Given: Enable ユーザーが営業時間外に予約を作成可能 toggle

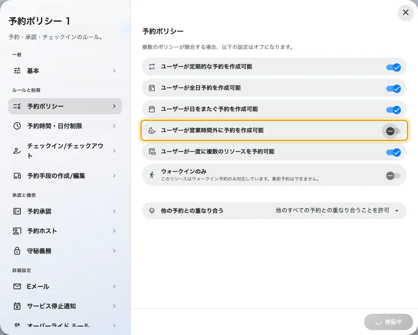Looking at the screenshot, I should [394, 131].
